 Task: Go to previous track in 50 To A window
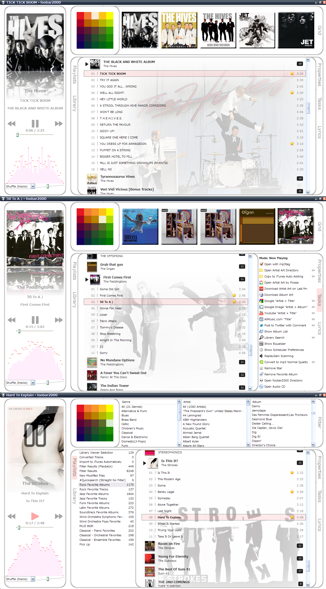11,320
